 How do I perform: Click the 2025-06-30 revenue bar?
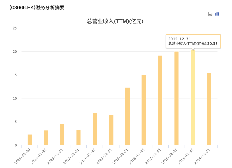click(x=30, y=140)
